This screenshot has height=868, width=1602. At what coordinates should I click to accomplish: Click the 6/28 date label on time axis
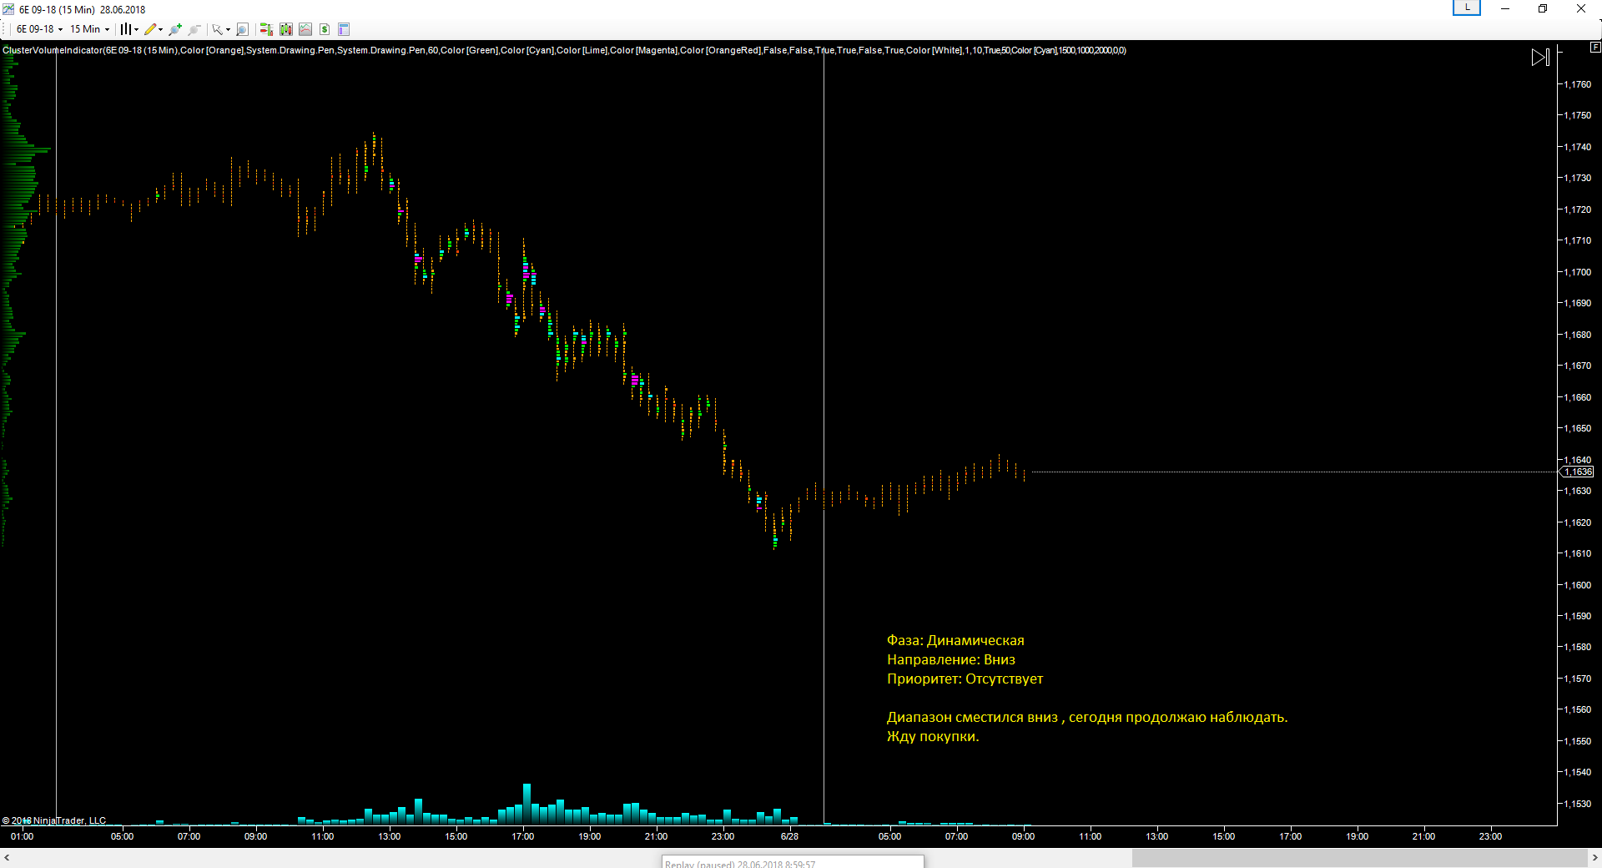(789, 836)
